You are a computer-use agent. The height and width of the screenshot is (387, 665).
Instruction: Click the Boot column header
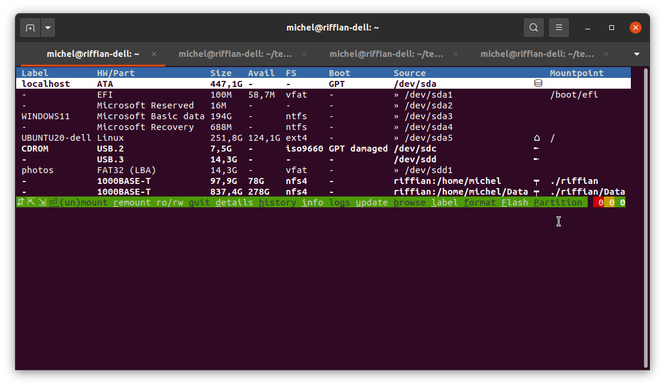tap(340, 73)
